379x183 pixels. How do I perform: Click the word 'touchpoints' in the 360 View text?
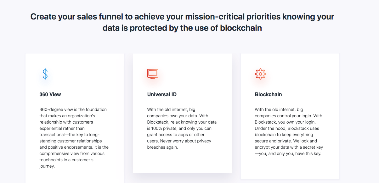pyautogui.click(x=51, y=160)
